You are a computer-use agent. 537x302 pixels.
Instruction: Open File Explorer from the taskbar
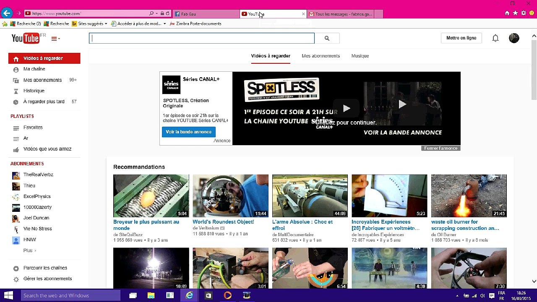[x=151, y=295]
